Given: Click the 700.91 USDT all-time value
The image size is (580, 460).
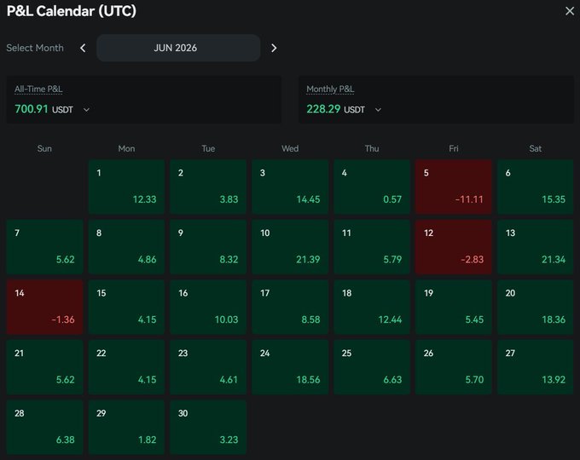Looking at the screenshot, I should pos(43,109).
